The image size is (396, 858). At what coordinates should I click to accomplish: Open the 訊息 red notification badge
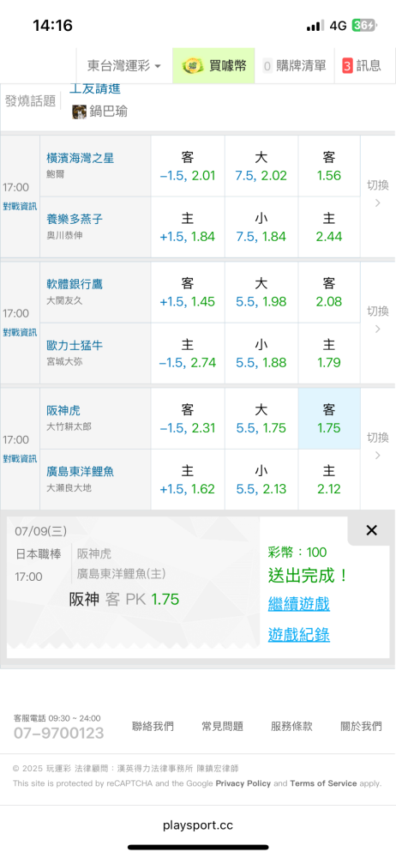tap(347, 66)
